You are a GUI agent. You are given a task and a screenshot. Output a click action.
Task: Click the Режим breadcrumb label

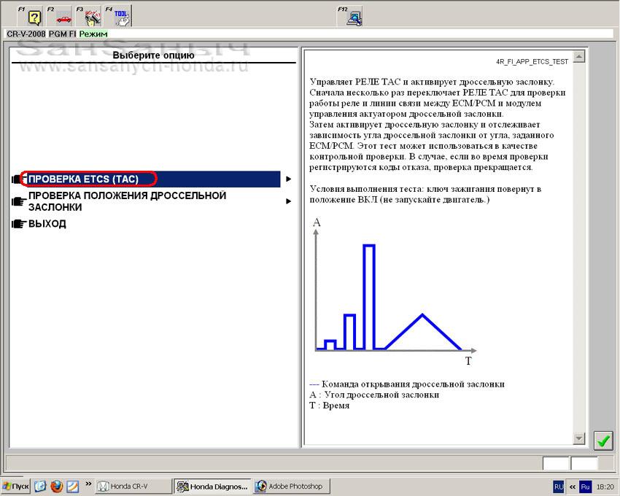click(93, 34)
